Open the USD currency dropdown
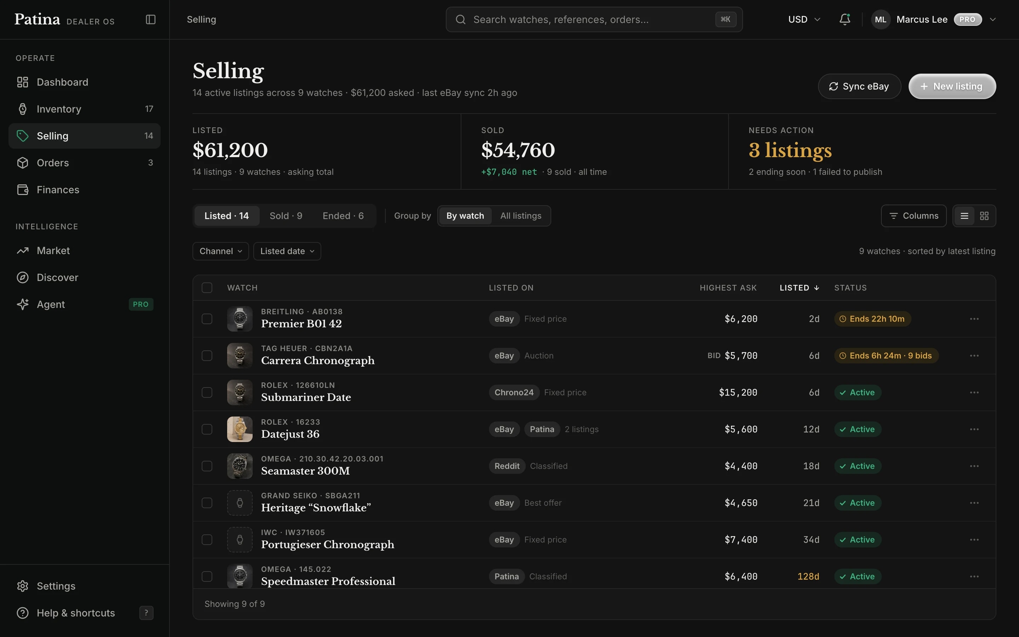 click(804, 19)
